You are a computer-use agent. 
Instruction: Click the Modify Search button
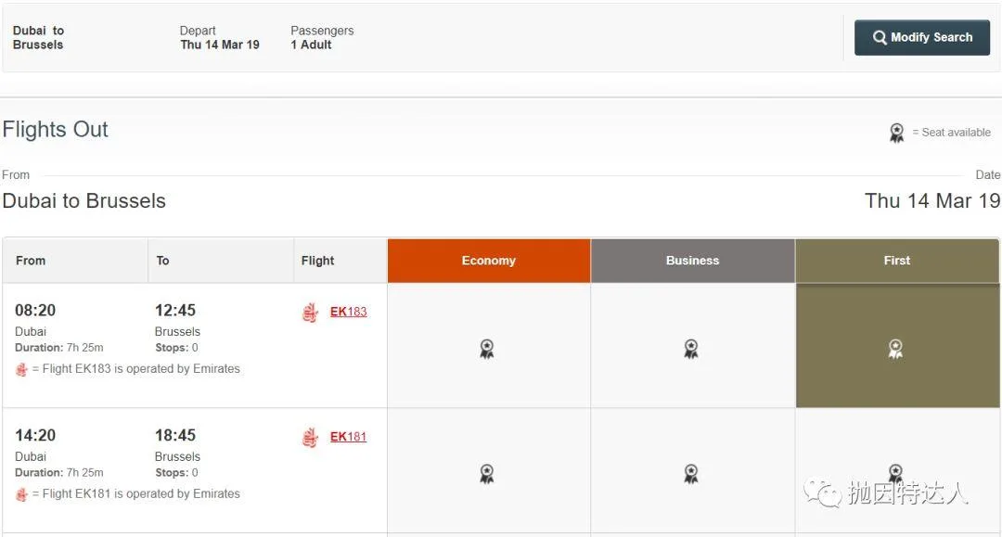point(922,38)
